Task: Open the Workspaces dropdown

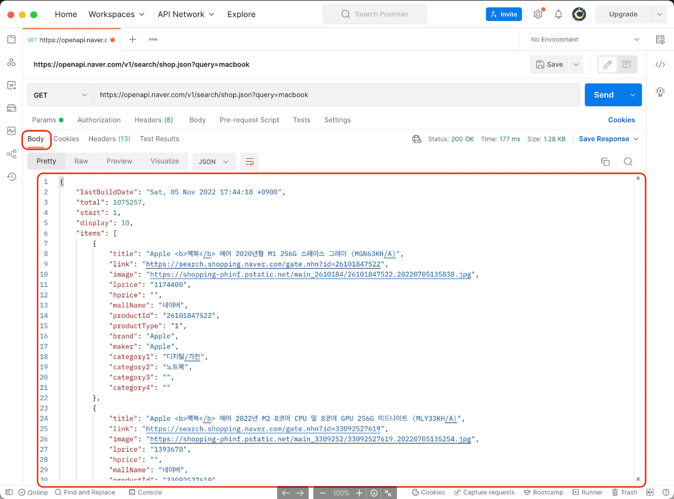Action: 116,14
